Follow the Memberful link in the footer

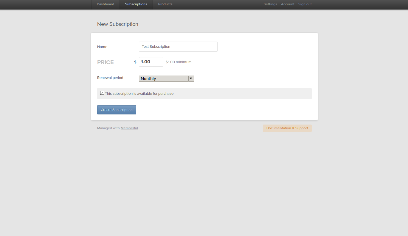(x=129, y=128)
